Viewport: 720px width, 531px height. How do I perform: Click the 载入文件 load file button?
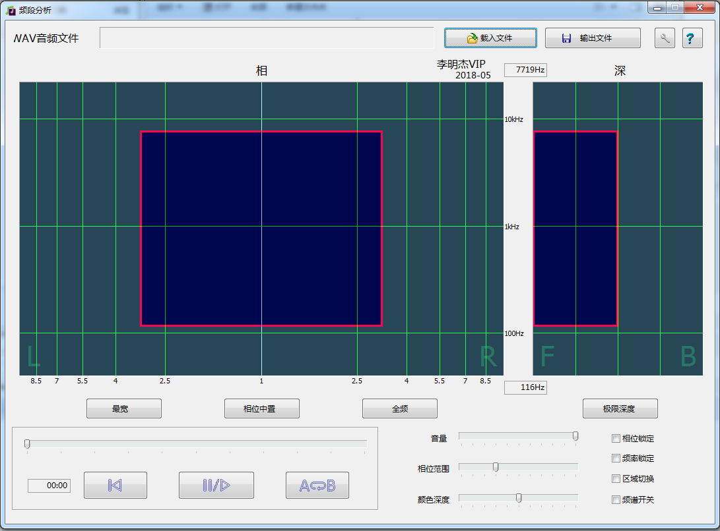[490, 38]
